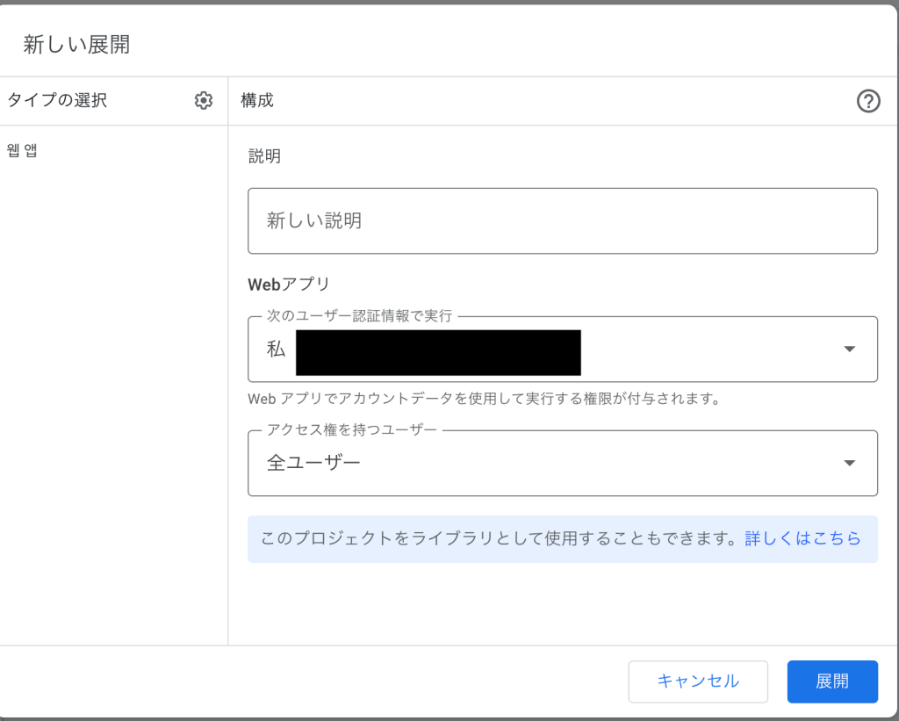This screenshot has height=721, width=899.
Task: Click the 新しい展開 dialog title
Action: (x=76, y=45)
